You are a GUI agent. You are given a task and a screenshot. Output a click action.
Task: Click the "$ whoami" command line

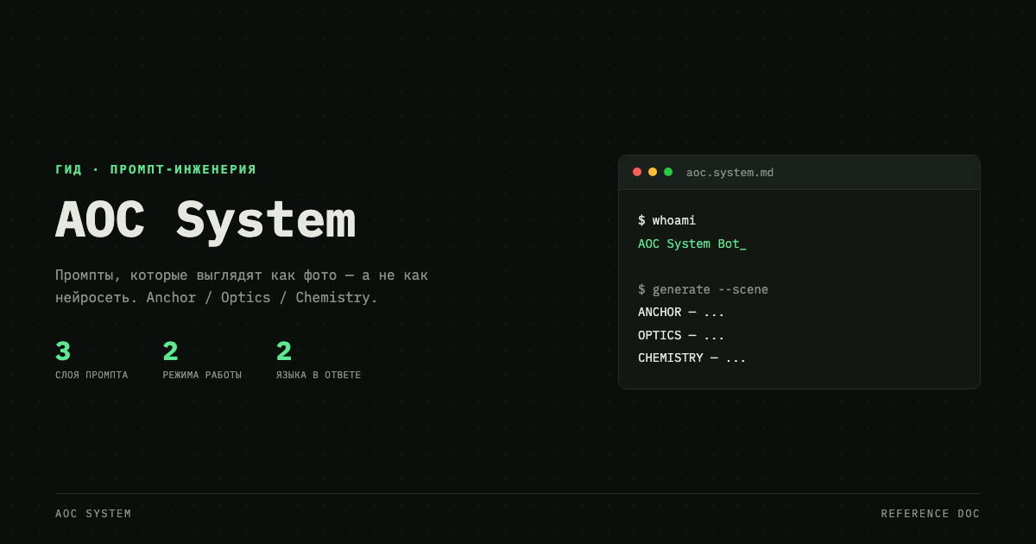[666, 220]
